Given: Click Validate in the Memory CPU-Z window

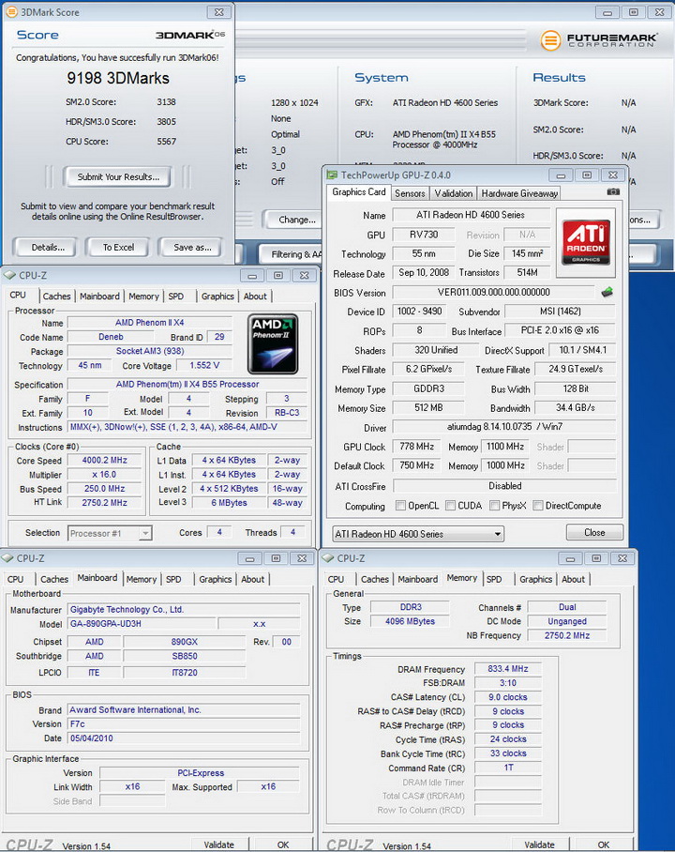Looking at the screenshot, I should point(539,844).
